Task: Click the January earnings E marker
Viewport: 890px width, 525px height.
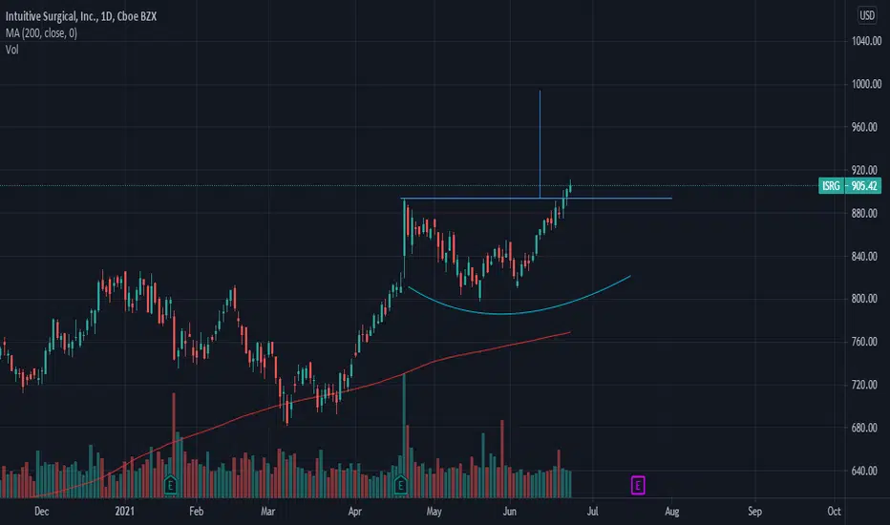Action: pos(170,485)
